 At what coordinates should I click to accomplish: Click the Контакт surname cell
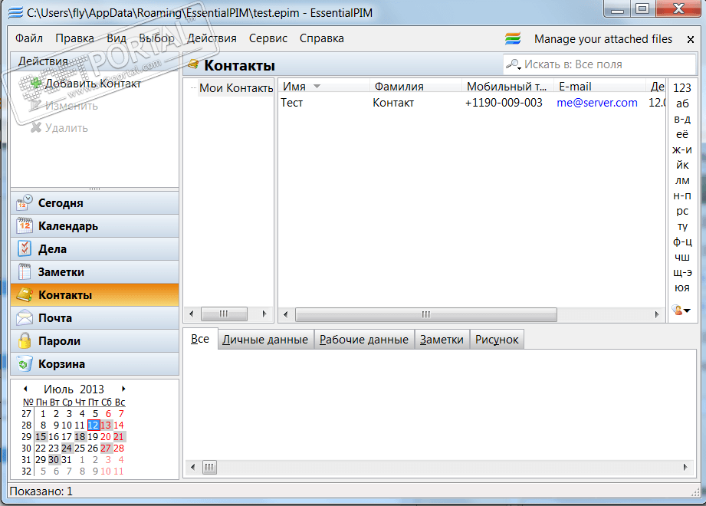393,103
